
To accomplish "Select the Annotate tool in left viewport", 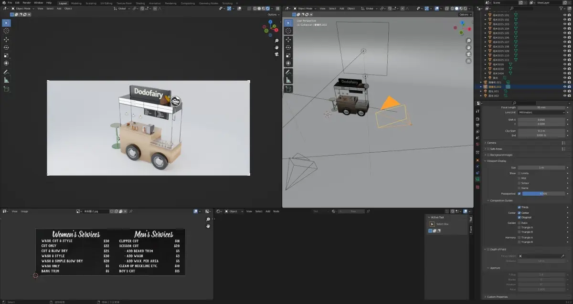I will [x=6, y=72].
